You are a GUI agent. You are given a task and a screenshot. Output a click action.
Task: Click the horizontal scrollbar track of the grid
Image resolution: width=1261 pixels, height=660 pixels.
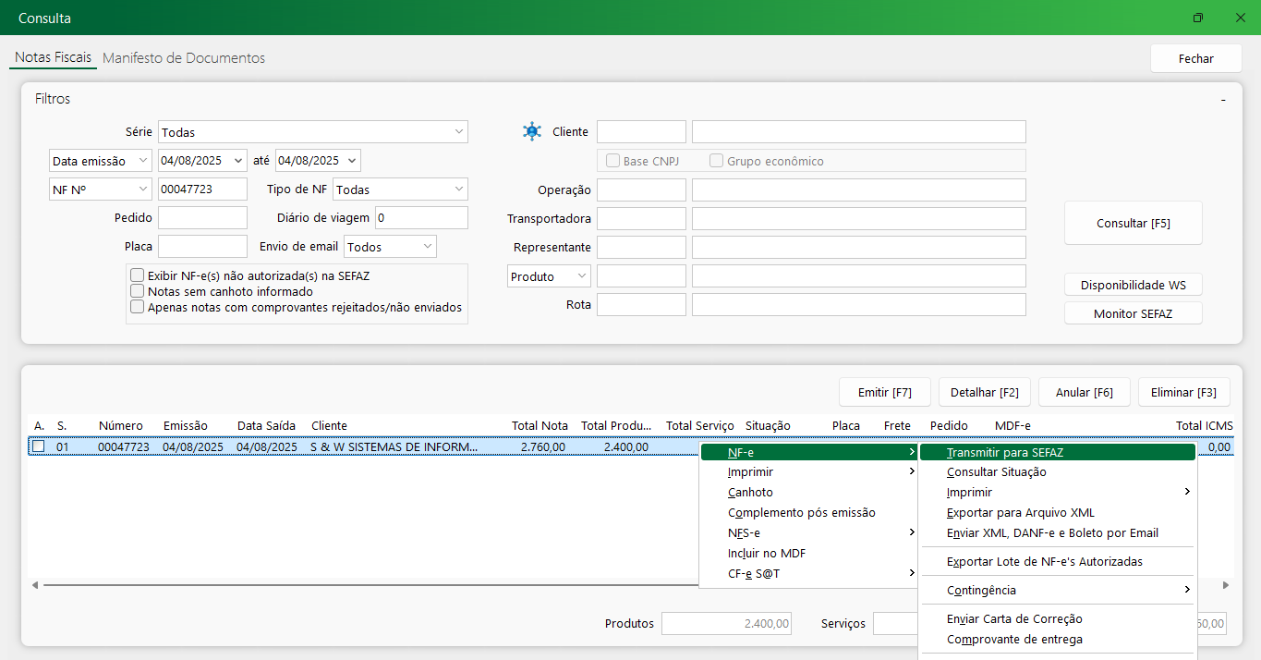[370, 585]
